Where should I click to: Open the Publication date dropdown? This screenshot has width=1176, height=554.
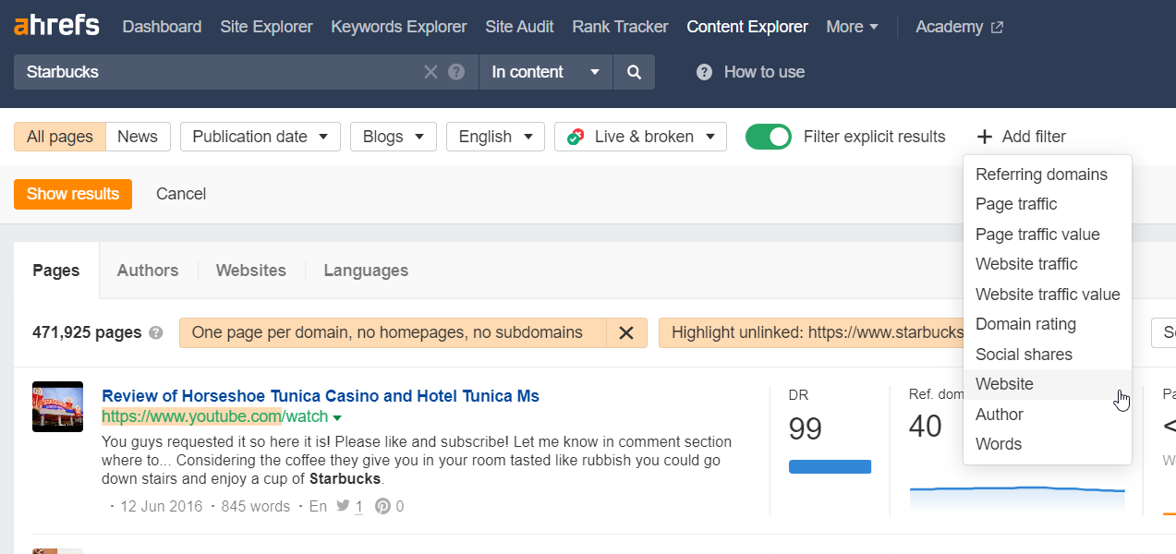(261, 137)
